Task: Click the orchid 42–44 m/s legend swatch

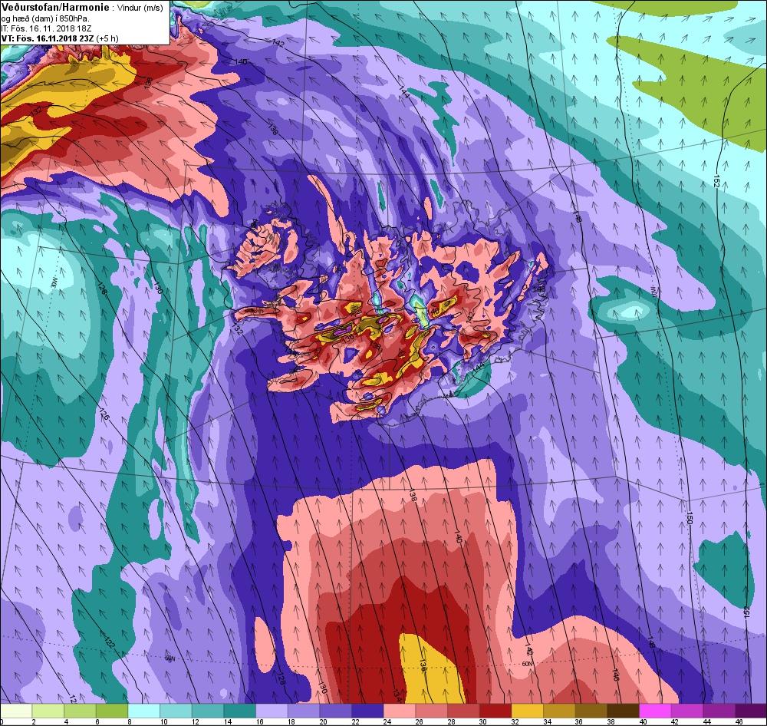Action: tap(686, 711)
